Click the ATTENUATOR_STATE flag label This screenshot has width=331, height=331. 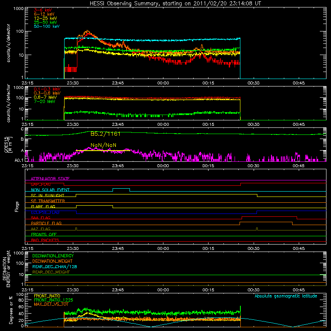50,179
